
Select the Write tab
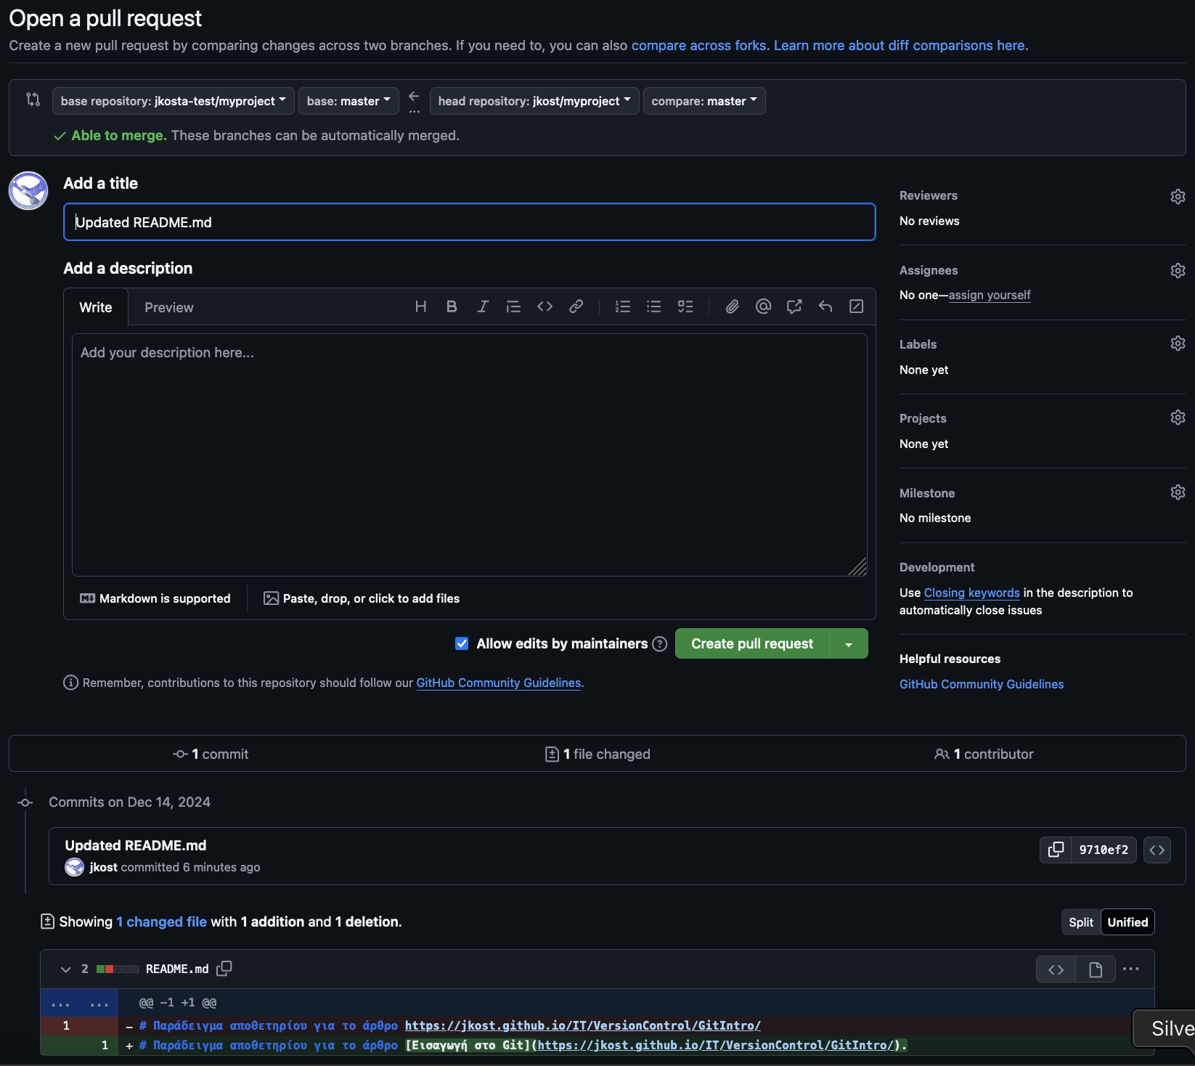pos(96,307)
